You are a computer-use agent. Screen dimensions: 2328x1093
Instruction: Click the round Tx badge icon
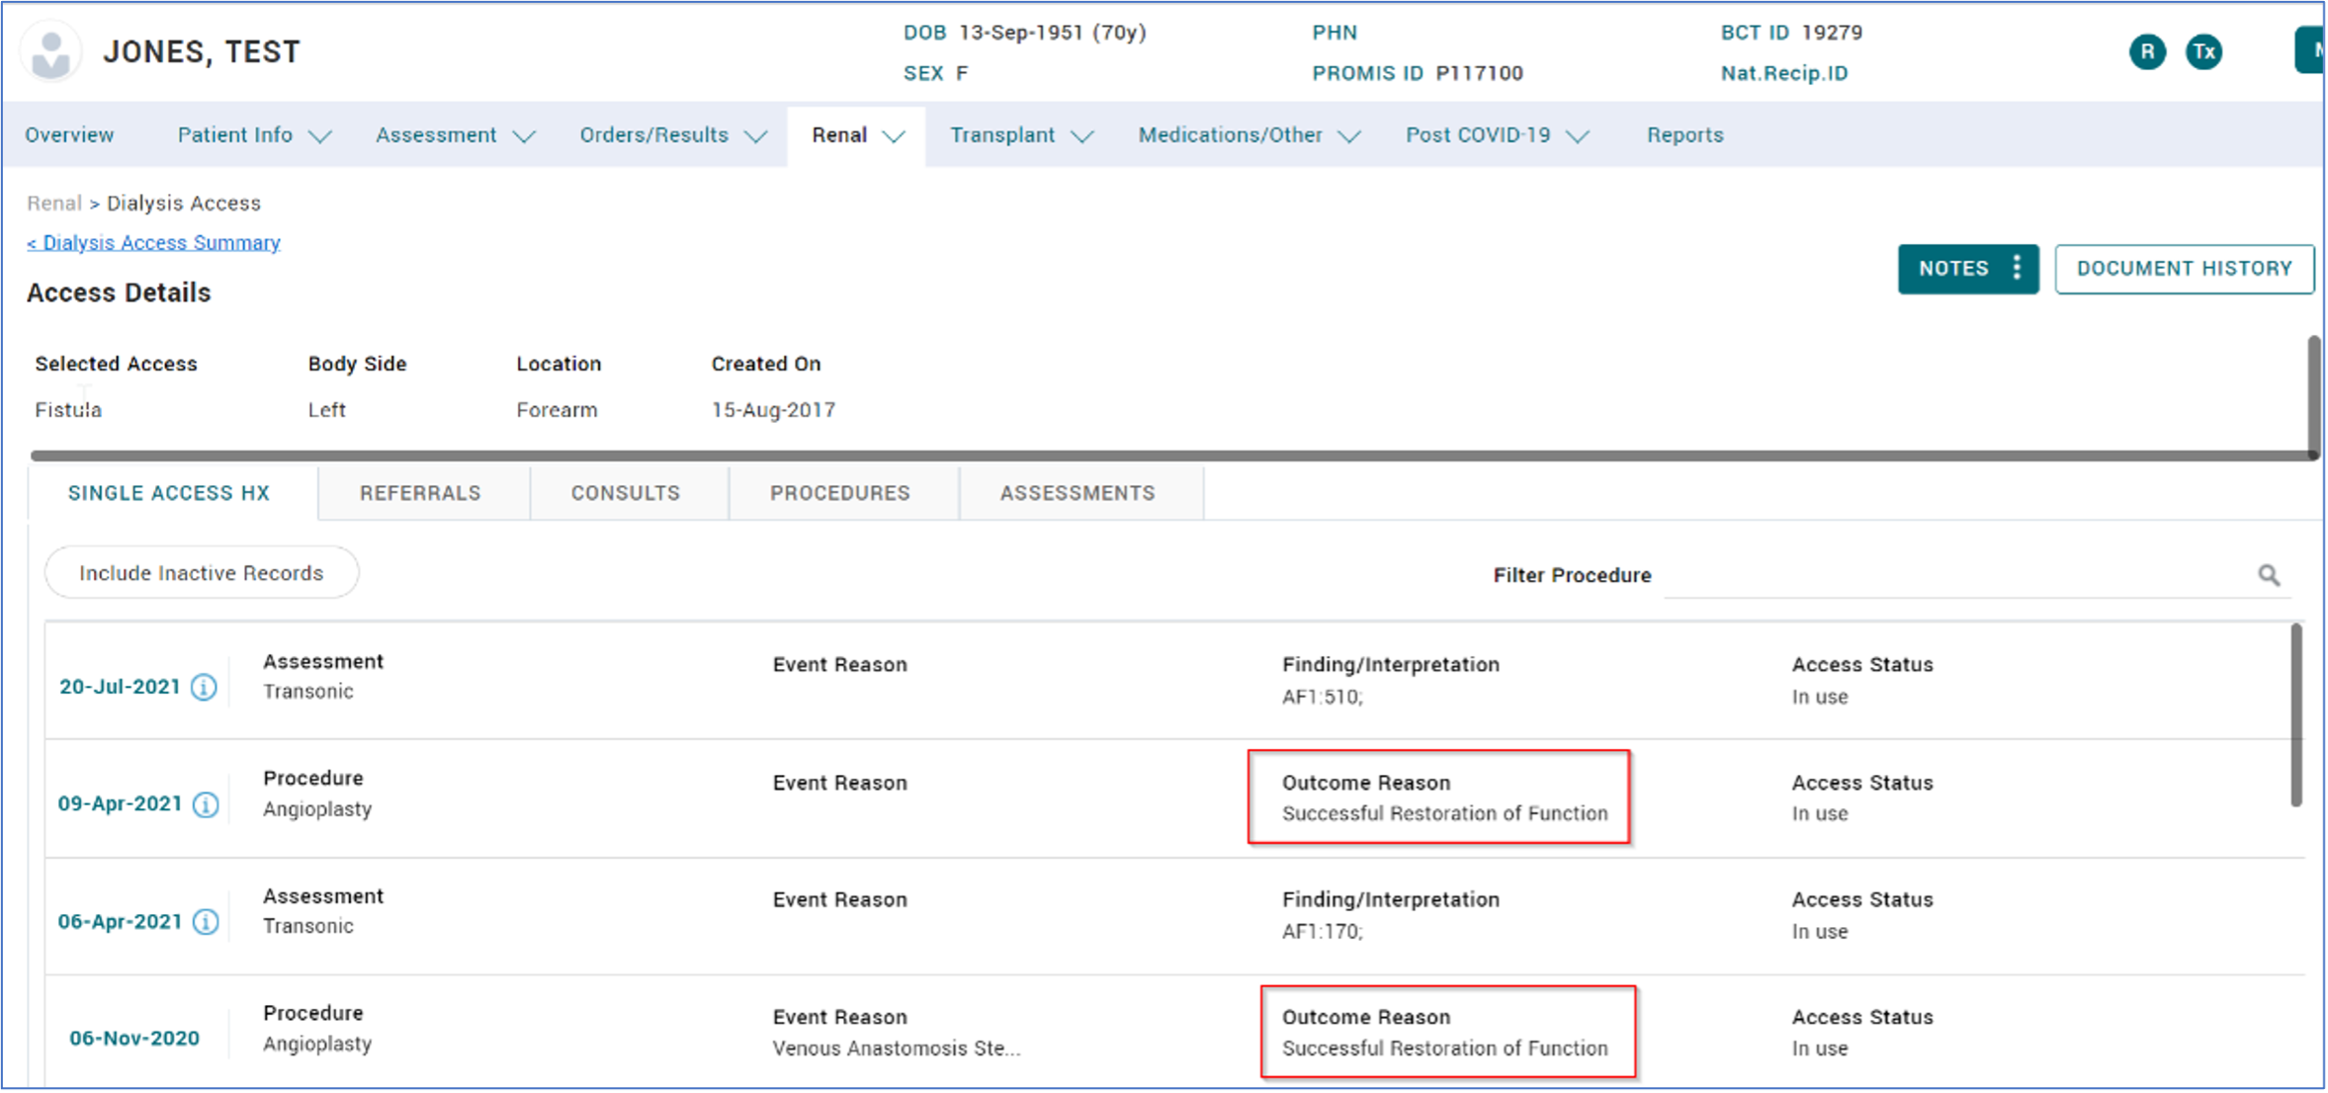click(x=2203, y=52)
